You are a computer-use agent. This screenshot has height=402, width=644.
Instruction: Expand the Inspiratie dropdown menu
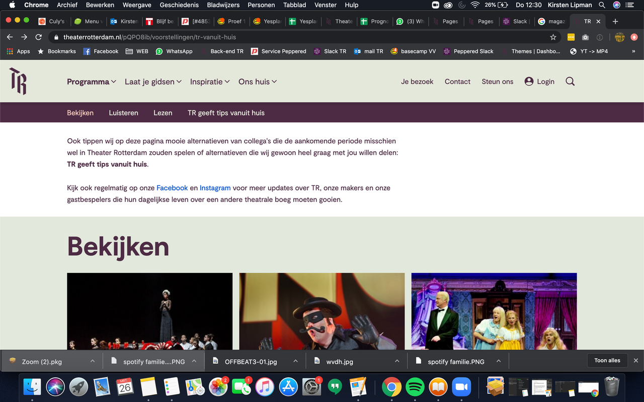coord(210,81)
